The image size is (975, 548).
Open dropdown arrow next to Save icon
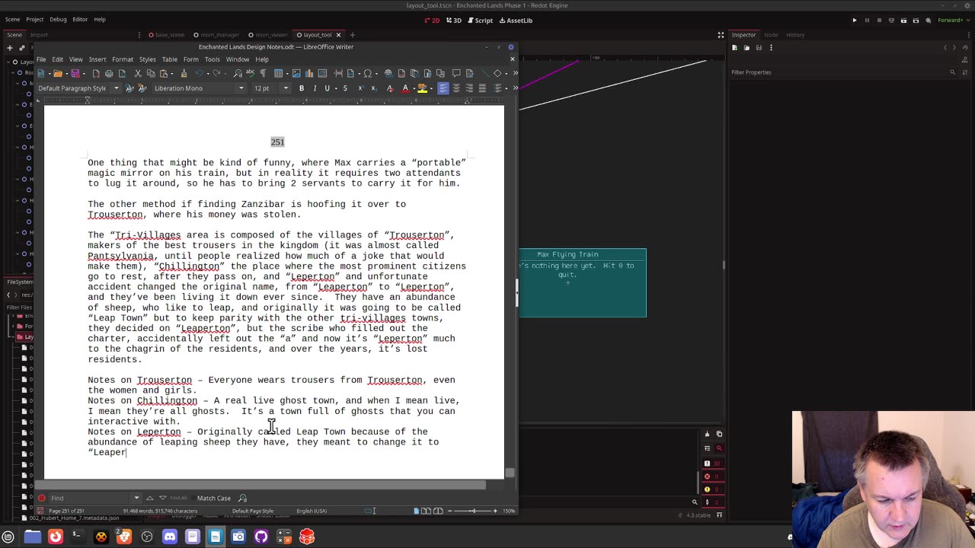[84, 73]
